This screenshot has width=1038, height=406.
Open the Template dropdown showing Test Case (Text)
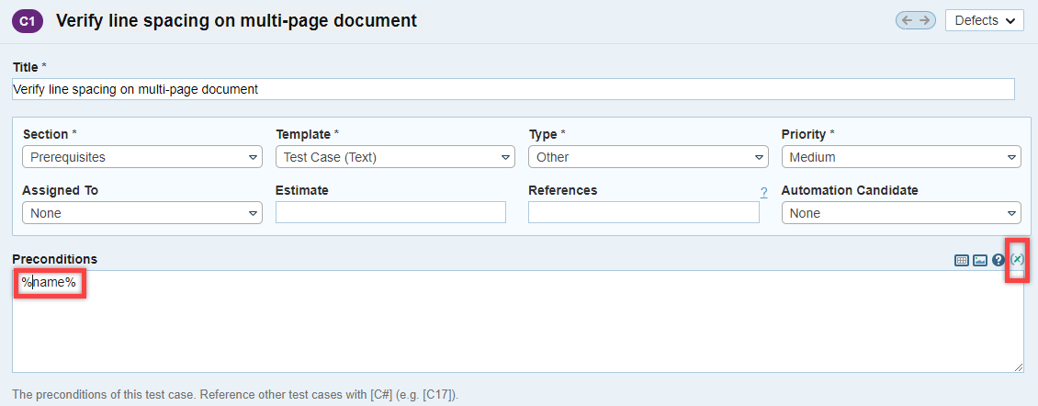[395, 157]
